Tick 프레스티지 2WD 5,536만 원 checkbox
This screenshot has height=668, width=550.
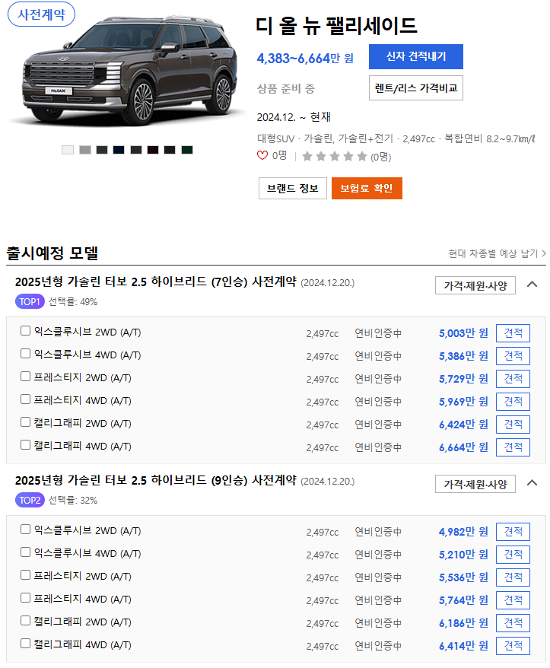click(x=26, y=575)
